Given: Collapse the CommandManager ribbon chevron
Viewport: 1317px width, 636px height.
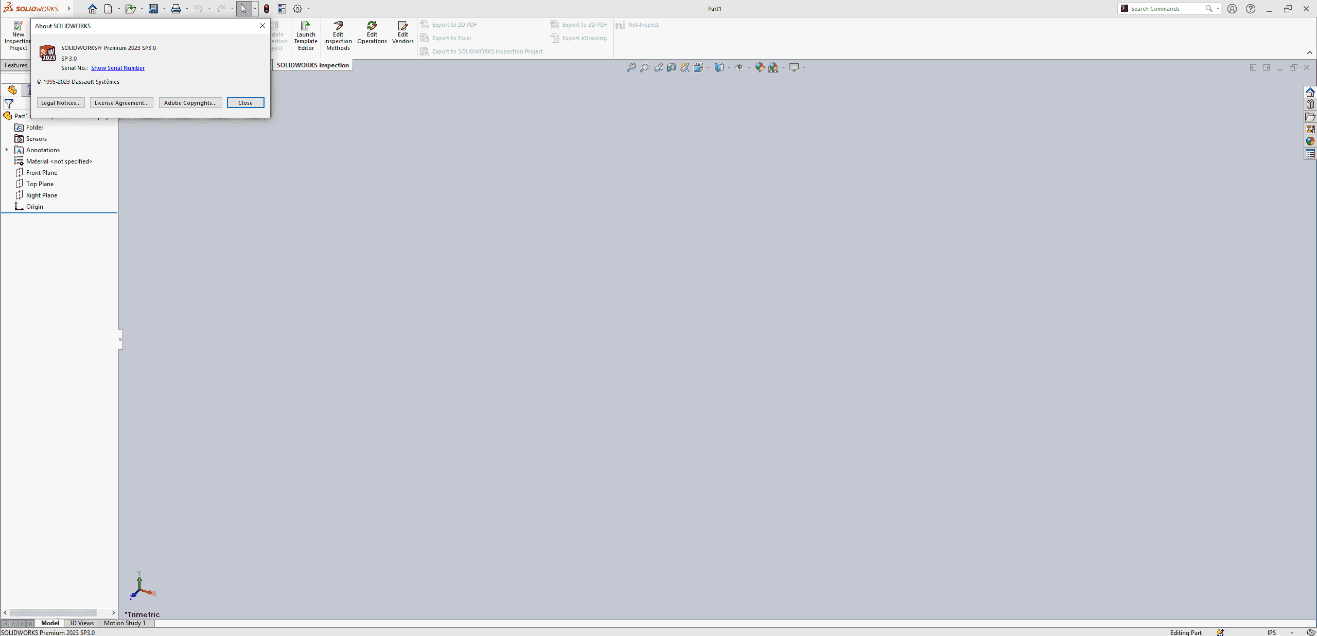Looking at the screenshot, I should 1310,52.
